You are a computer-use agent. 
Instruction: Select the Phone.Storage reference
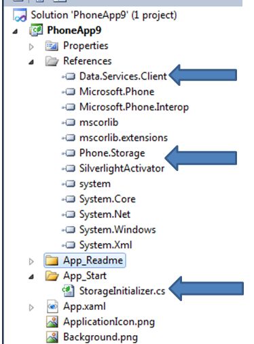(x=112, y=153)
